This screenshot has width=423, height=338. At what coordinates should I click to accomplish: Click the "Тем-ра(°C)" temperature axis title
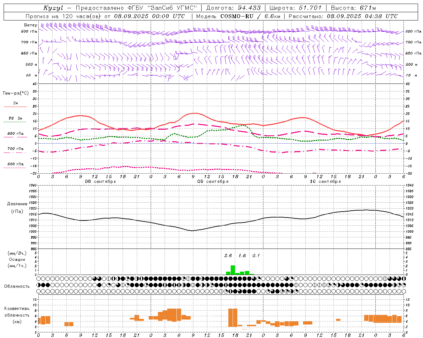tap(16, 93)
